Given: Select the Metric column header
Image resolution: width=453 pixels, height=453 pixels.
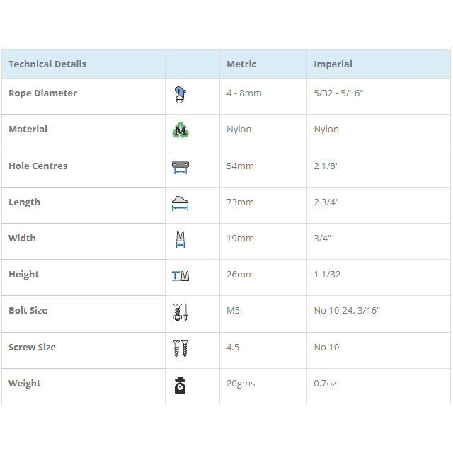Looking at the screenshot, I should (x=241, y=64).
